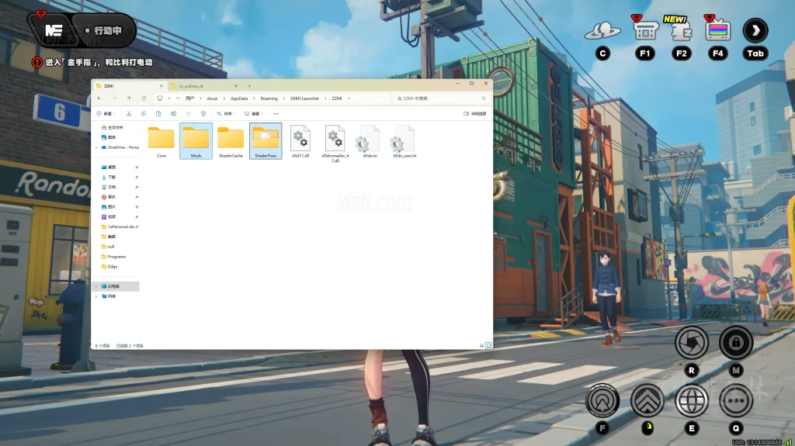Viewport: 795px width, 446px height.
Task: Click the scissors cut icon in Explorer toolbar
Action: tap(129, 113)
